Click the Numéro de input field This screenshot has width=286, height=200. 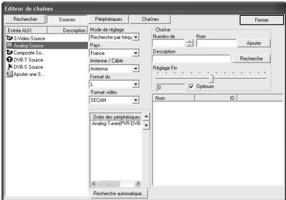pyautogui.click(x=169, y=43)
